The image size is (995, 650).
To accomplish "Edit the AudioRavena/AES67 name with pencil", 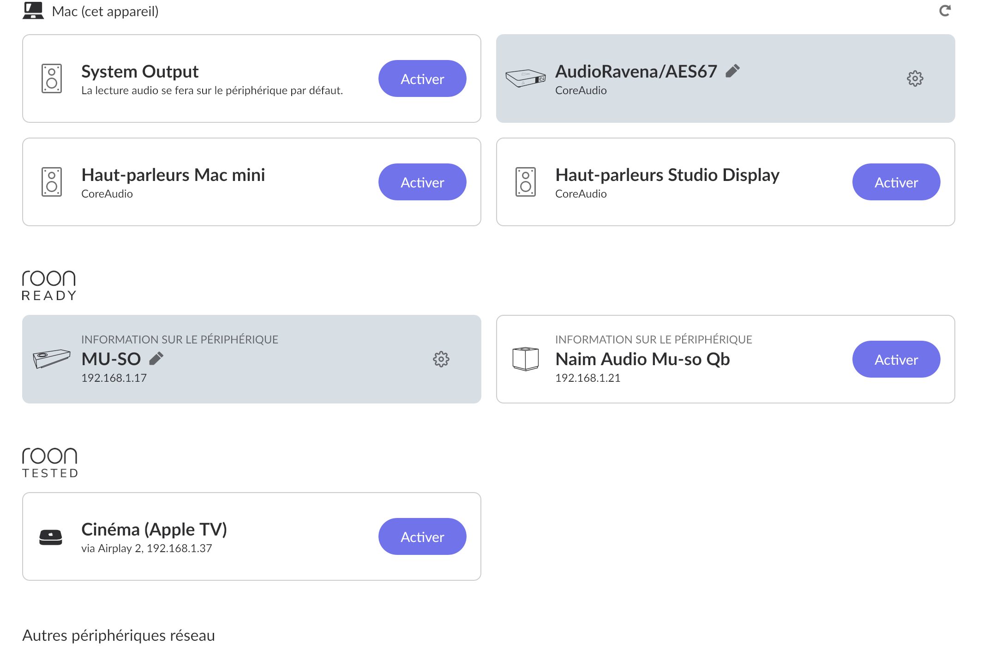I will pos(732,71).
